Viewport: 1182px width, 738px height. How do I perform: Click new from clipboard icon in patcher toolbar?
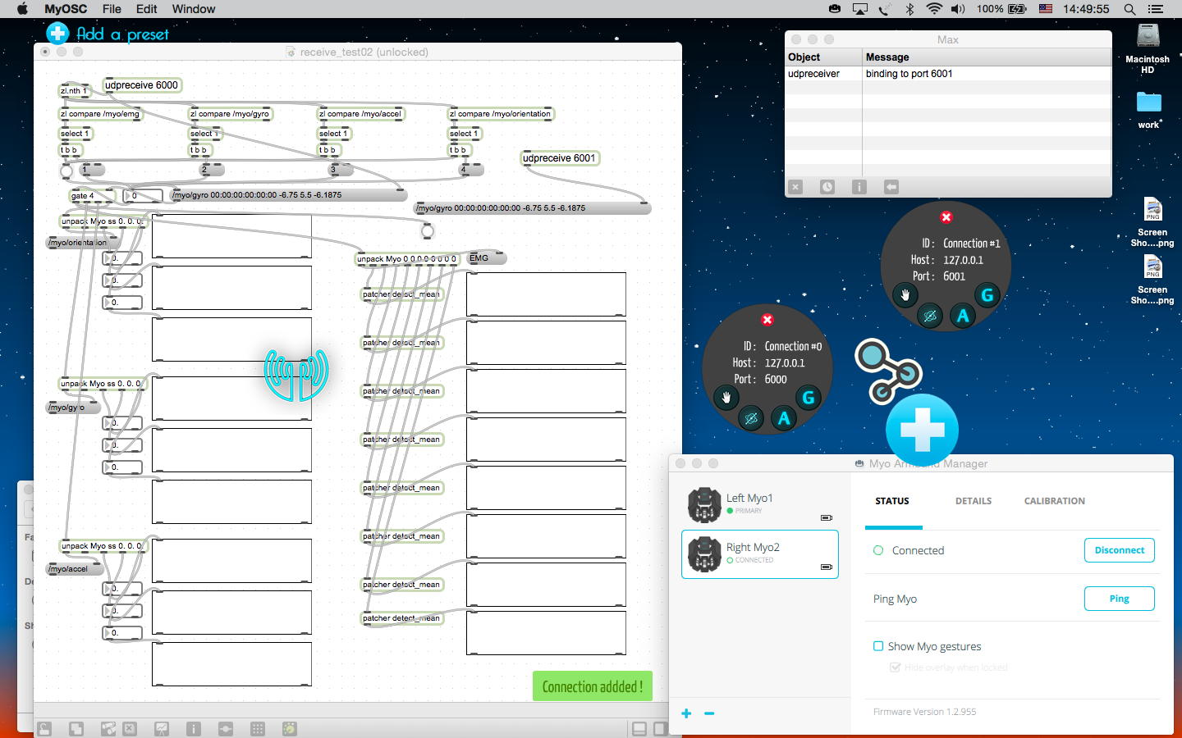tap(108, 728)
